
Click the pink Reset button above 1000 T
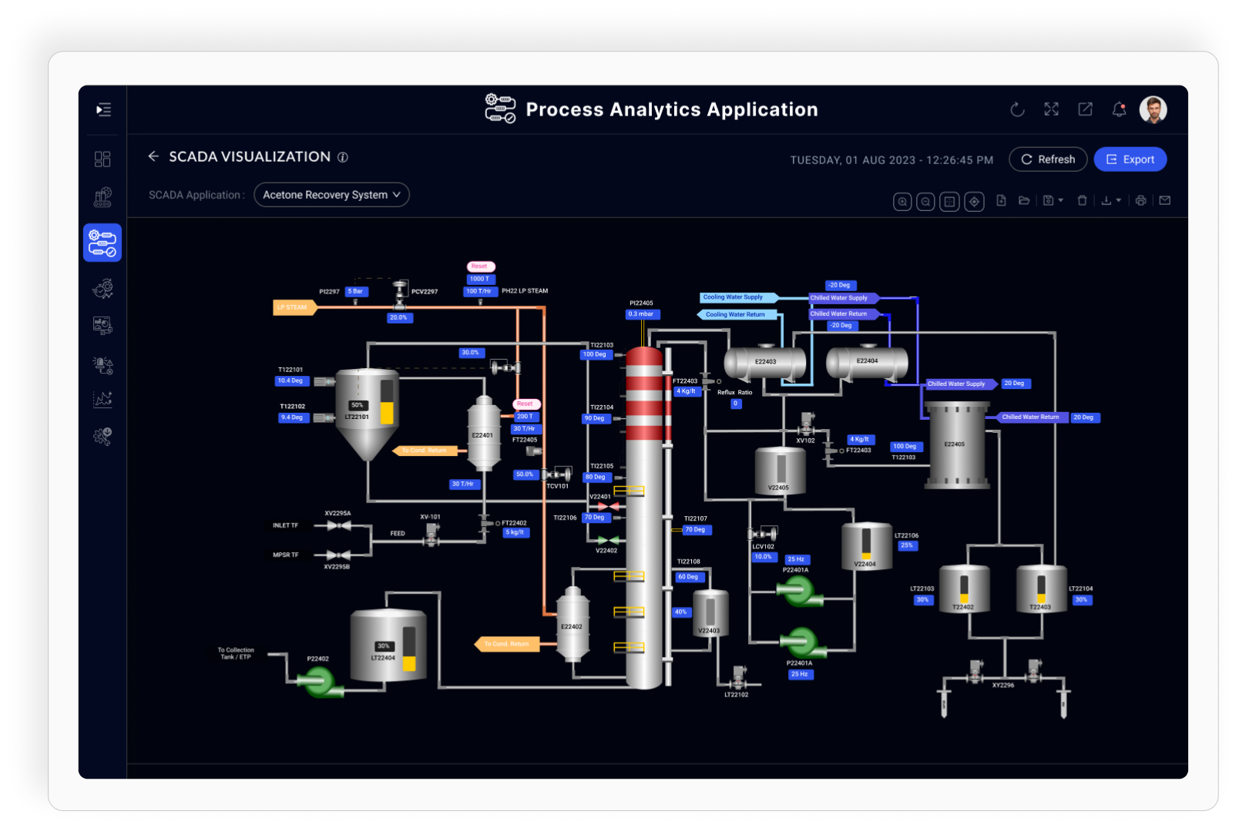480,267
